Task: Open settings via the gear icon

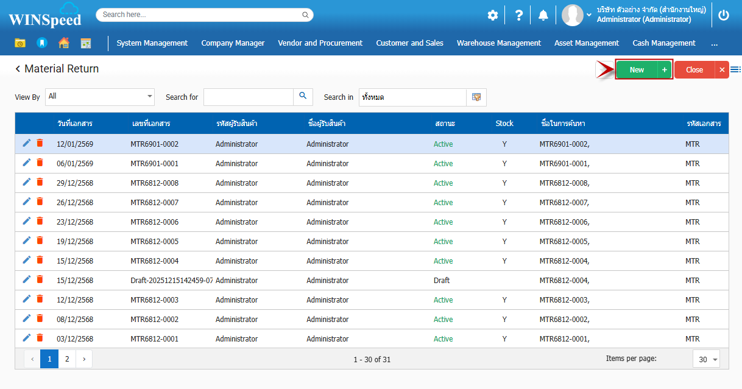Action: [492, 15]
